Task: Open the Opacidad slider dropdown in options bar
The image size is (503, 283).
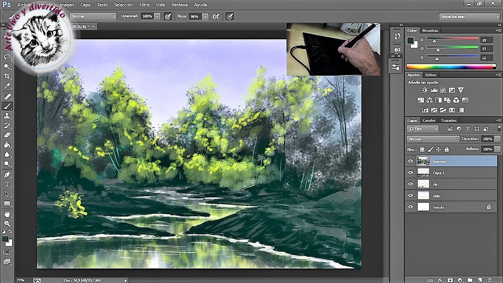Action: (158, 17)
